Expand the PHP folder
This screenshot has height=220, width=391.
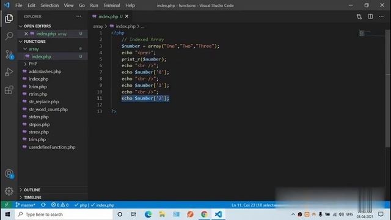(32, 64)
